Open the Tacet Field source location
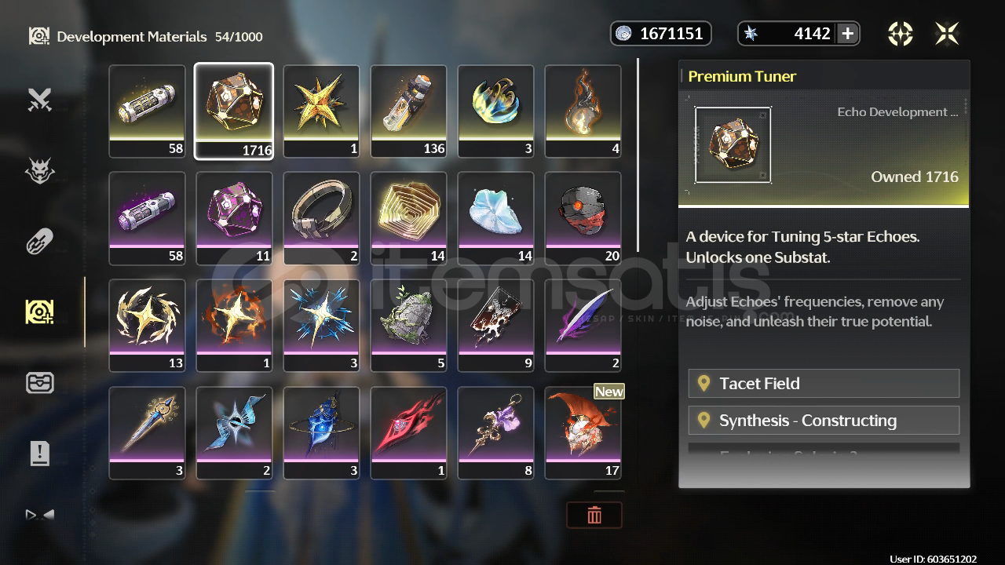1005x565 pixels. point(824,384)
